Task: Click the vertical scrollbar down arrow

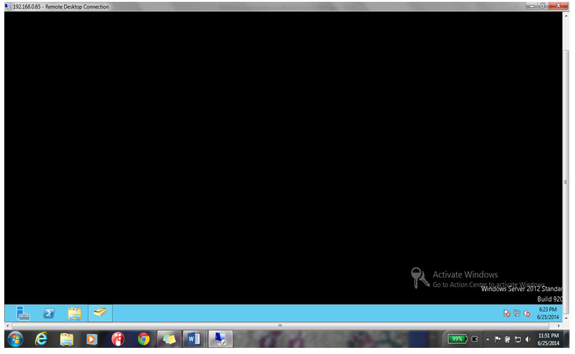Action: [x=566, y=318]
